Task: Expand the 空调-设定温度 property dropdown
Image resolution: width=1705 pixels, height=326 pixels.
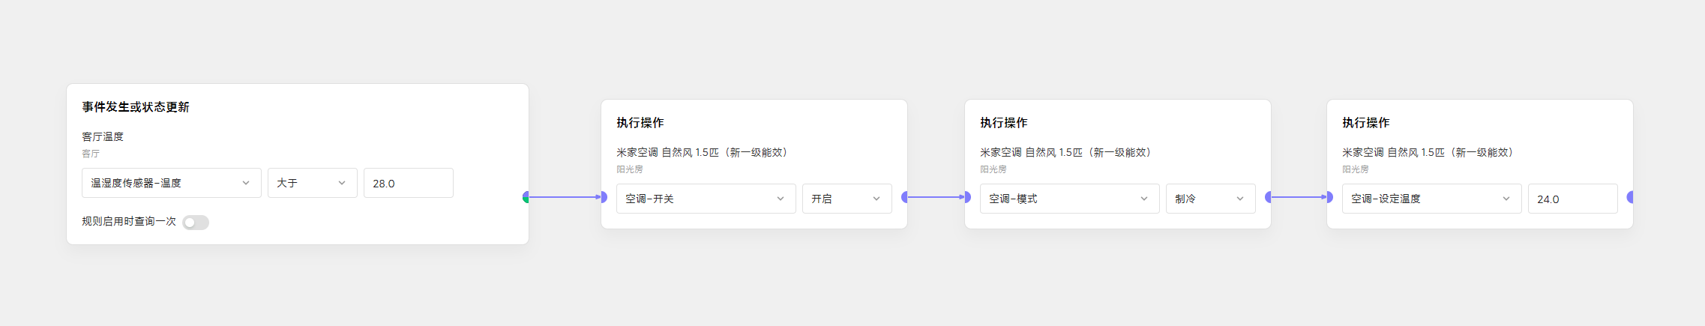Action: (x=1432, y=199)
